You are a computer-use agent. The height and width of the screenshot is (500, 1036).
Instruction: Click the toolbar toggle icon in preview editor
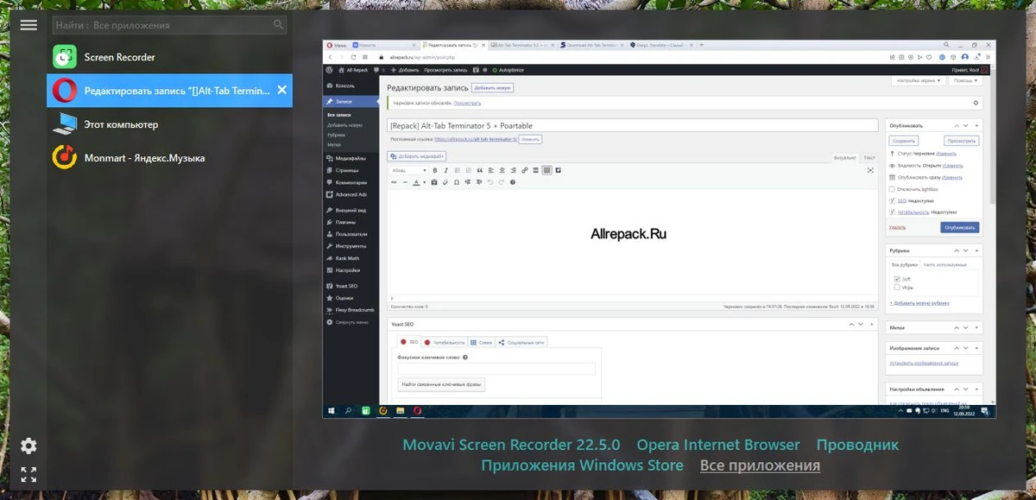click(547, 171)
